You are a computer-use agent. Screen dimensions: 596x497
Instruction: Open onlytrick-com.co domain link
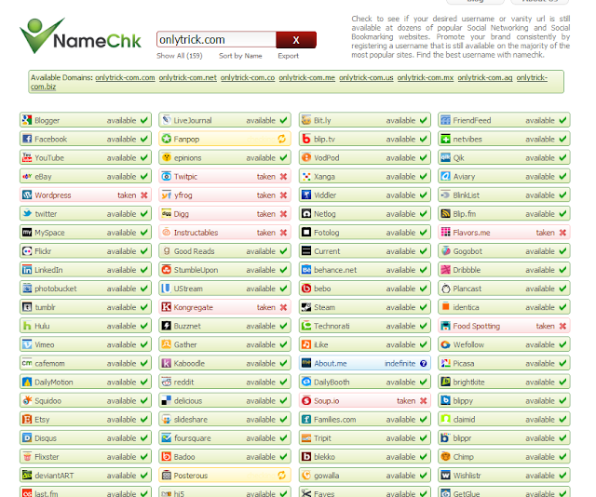tap(248, 77)
